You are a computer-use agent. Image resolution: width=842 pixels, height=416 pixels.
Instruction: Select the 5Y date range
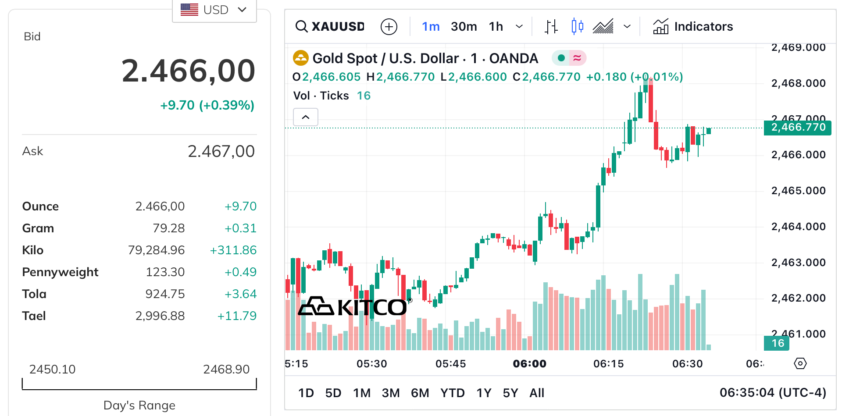point(510,393)
